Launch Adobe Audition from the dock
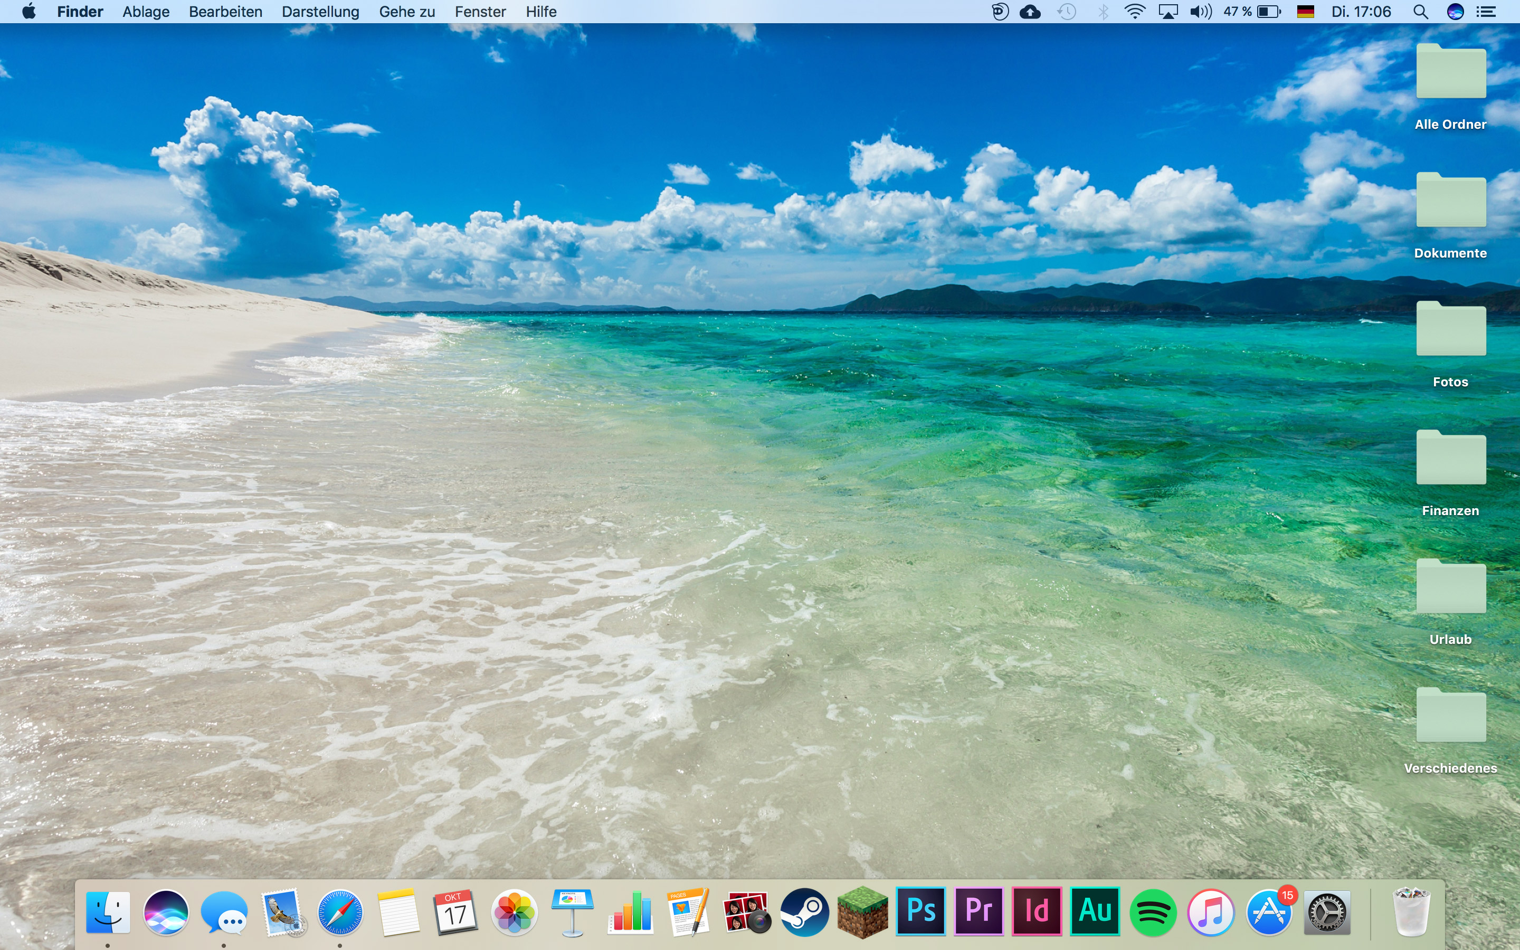Screen dimensions: 1520x950 1095,911
